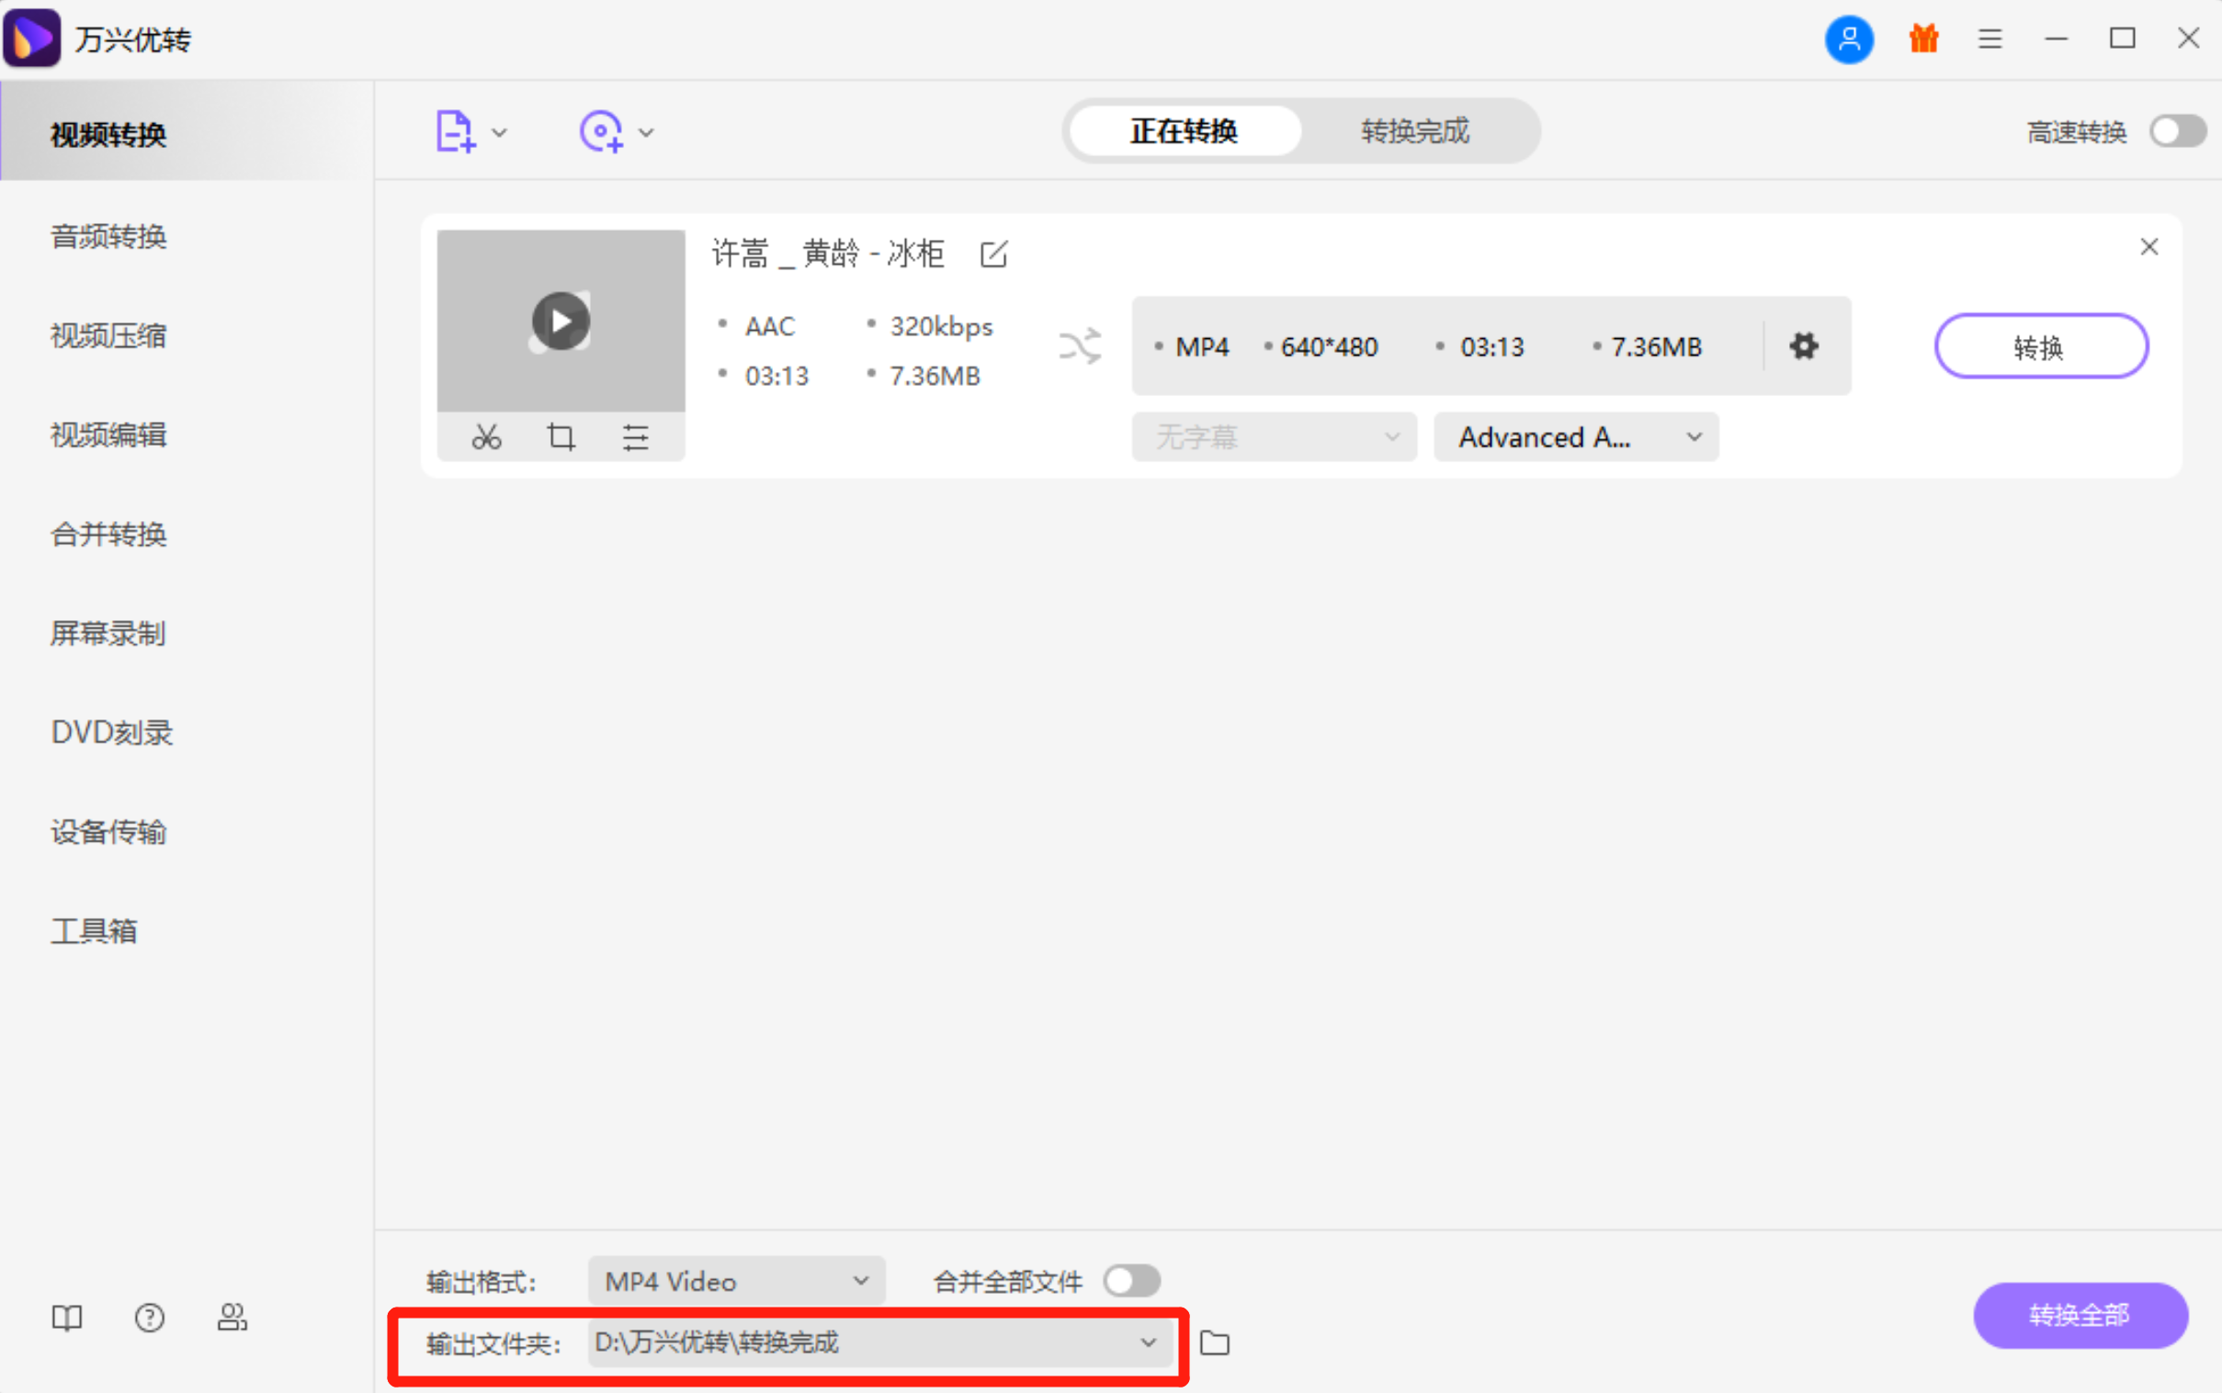Click the add file icon
This screenshot has height=1393, width=2222.
pos(455,131)
